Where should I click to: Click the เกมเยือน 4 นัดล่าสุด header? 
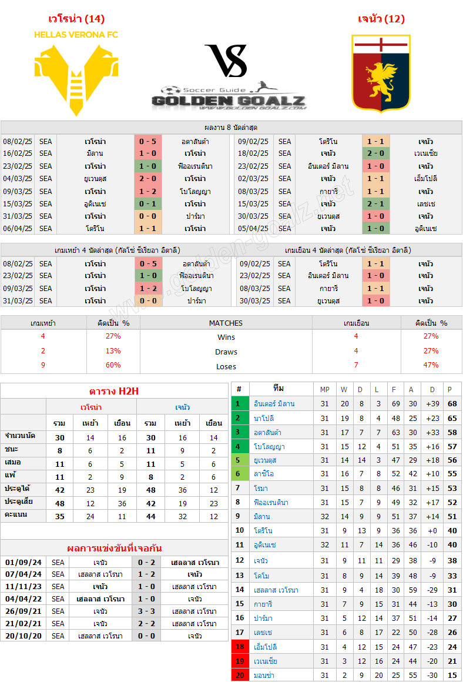[x=348, y=250]
